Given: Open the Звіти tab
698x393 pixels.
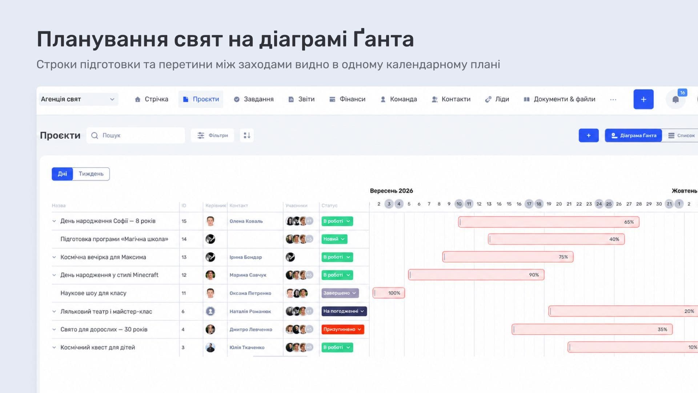Looking at the screenshot, I should click(x=301, y=99).
